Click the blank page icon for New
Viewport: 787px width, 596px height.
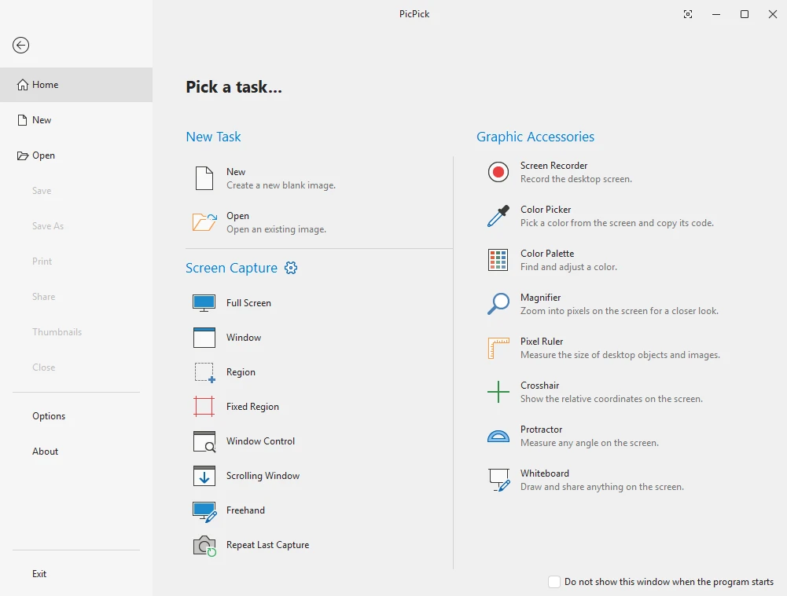(x=204, y=178)
